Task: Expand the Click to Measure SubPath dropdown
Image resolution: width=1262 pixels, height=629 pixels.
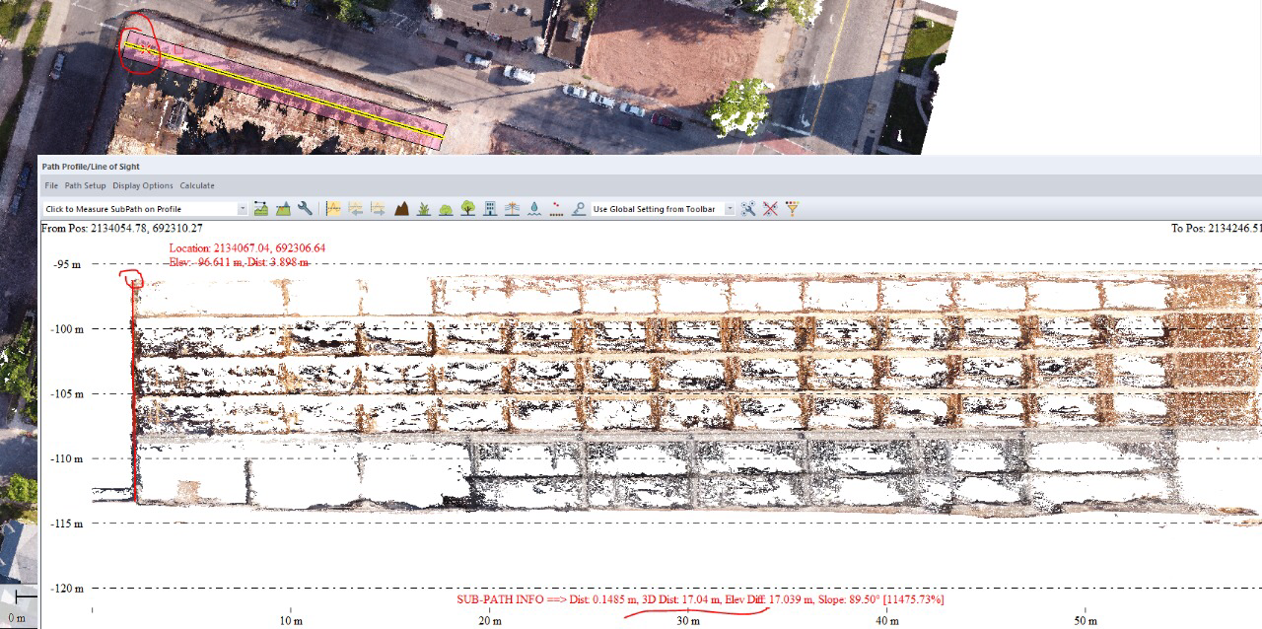Action: pyautogui.click(x=243, y=209)
